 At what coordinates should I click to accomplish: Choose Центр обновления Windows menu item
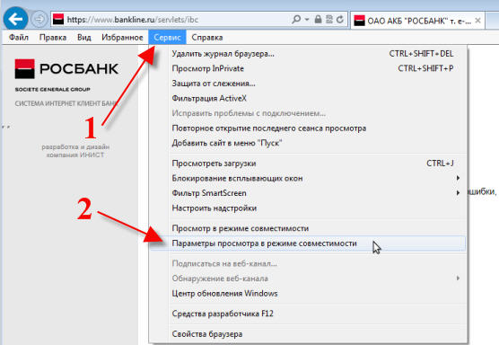[308, 294]
